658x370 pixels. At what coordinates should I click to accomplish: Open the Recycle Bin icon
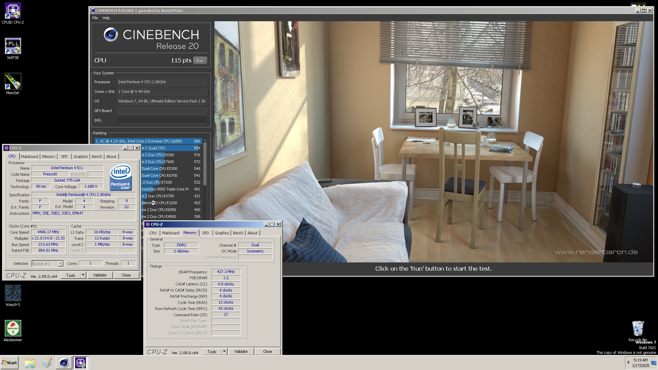638,331
